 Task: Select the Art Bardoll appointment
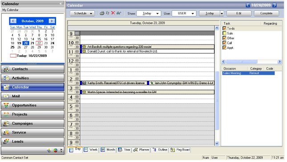(x=147, y=47)
